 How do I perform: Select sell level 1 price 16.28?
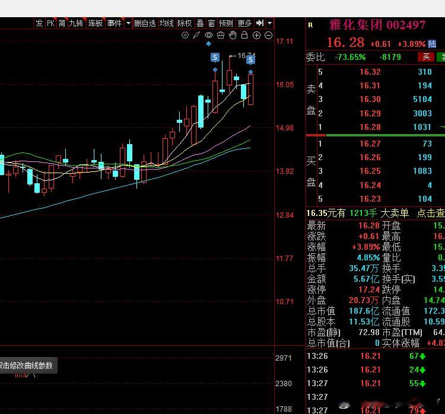(370, 127)
